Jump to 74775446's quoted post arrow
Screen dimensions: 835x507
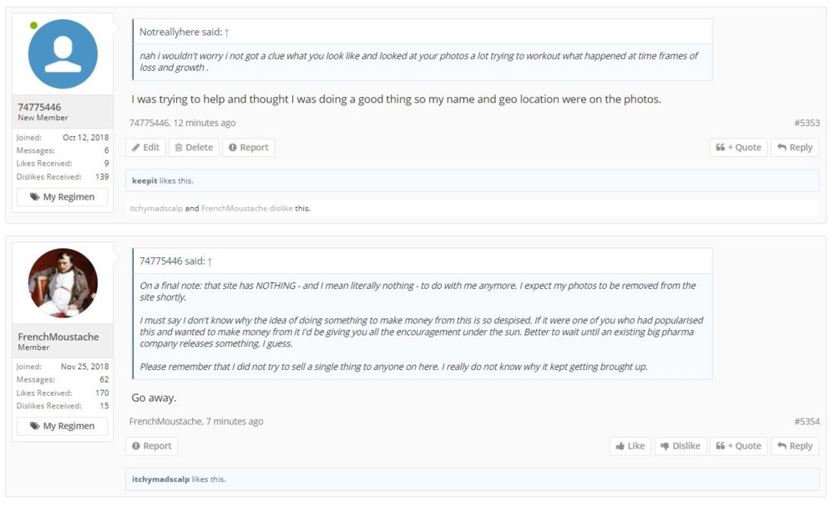click(210, 261)
